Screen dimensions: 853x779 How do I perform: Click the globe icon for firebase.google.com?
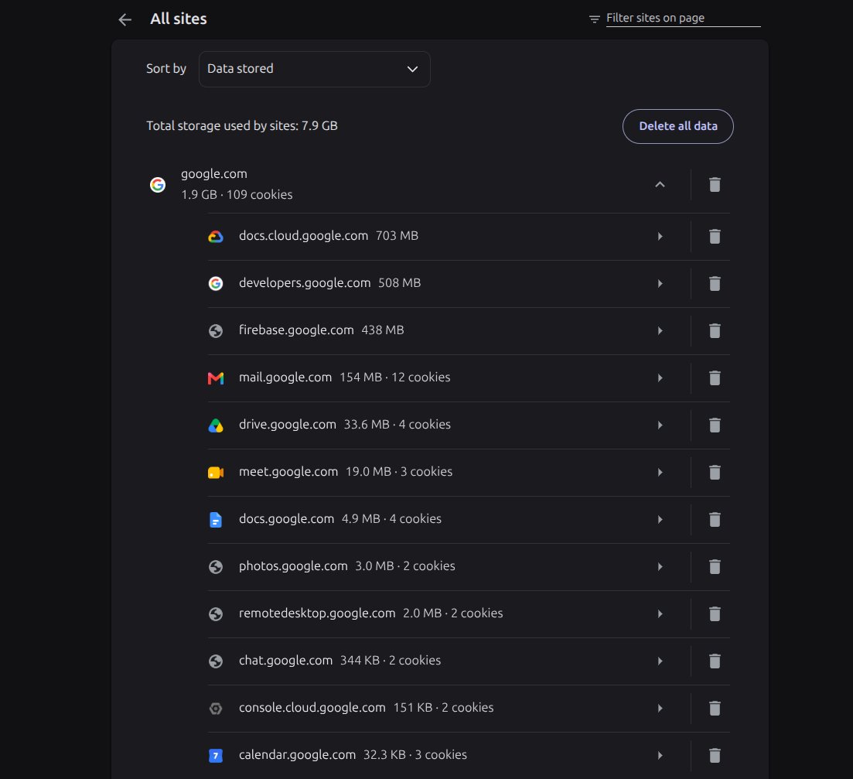(x=216, y=331)
